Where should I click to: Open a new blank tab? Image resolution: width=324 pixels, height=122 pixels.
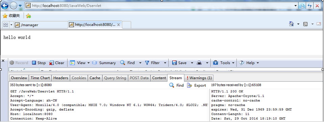(x=126, y=25)
